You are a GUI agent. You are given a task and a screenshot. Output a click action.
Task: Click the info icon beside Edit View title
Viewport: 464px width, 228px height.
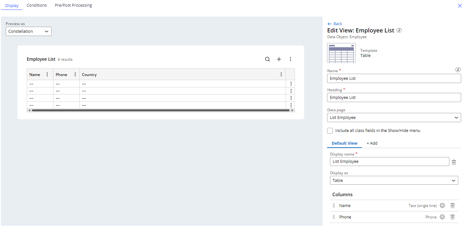pos(399,30)
